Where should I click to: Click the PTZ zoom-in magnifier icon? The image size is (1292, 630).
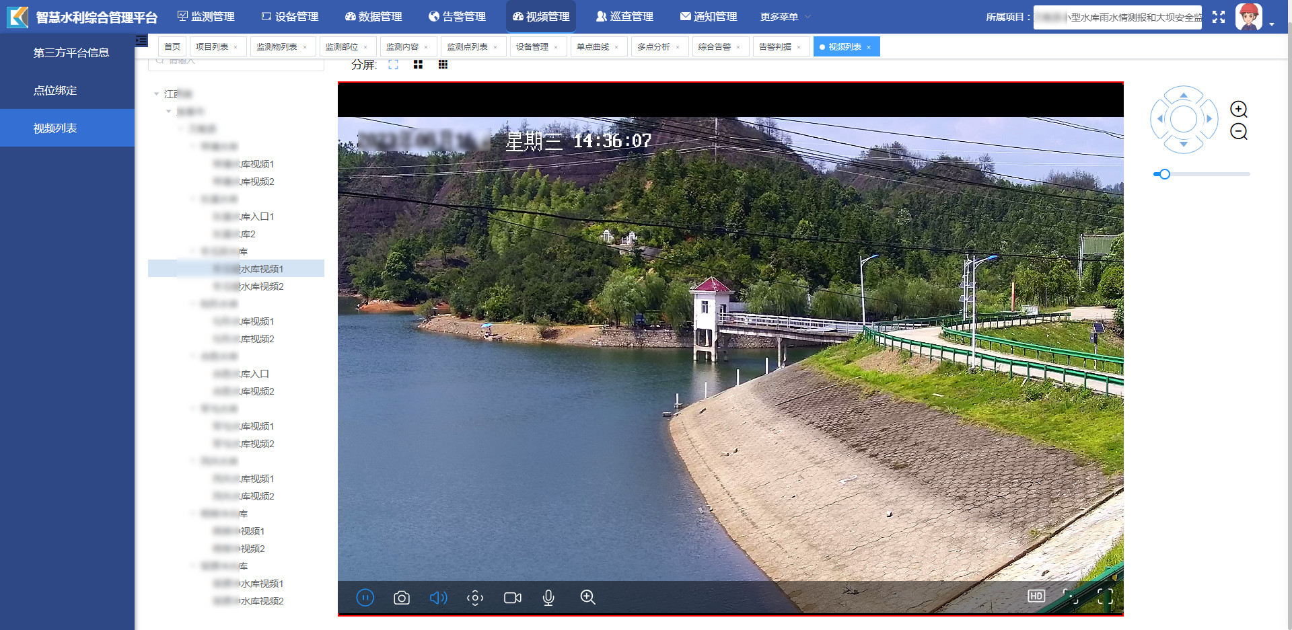[x=1238, y=110]
